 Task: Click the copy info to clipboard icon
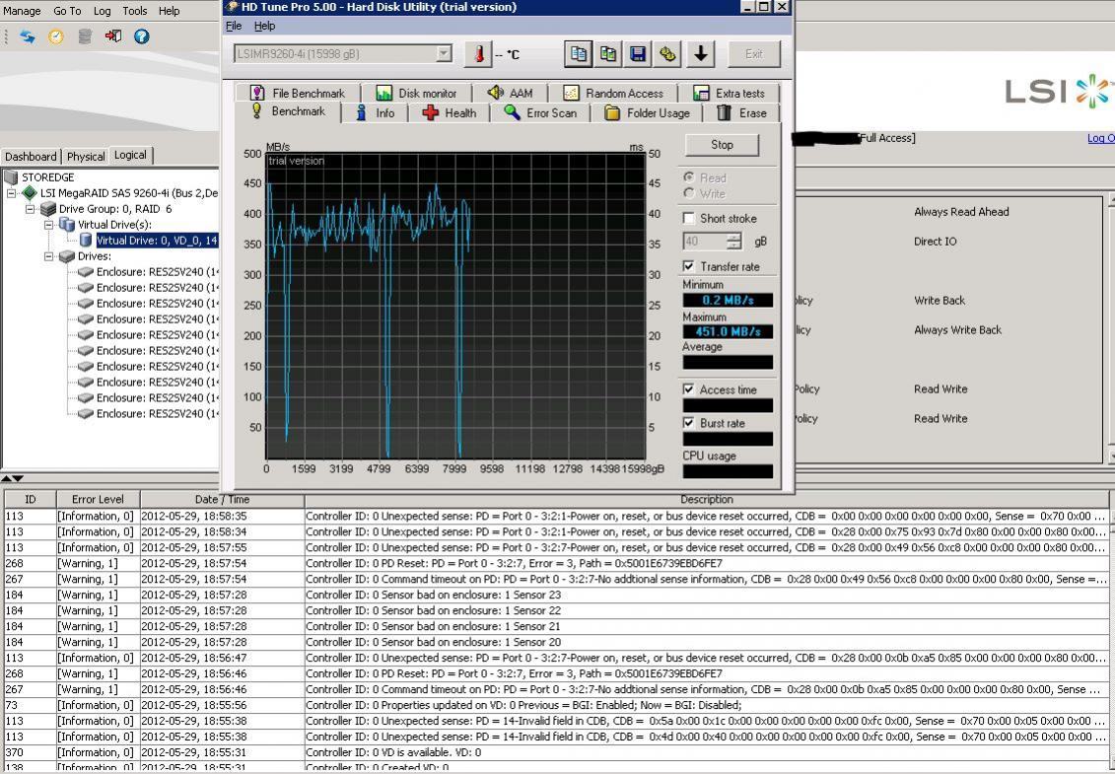point(579,54)
